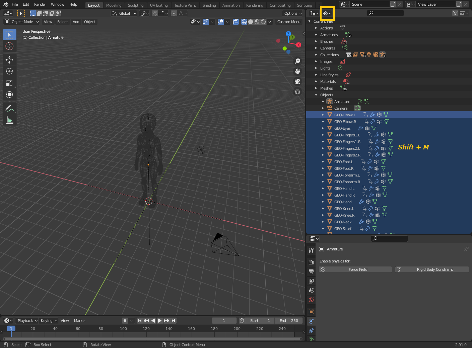Open the viewport Add menu

click(x=76, y=22)
